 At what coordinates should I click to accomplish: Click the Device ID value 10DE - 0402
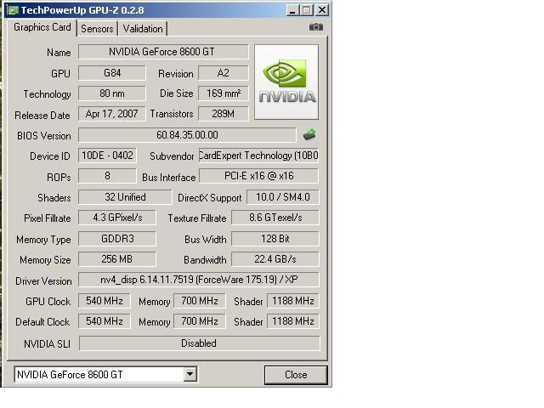coord(107,156)
